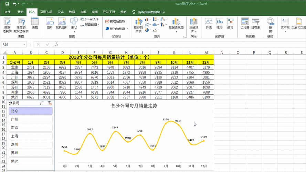Undo the last action
Screen dimensions: 306x172
coord(14,4)
